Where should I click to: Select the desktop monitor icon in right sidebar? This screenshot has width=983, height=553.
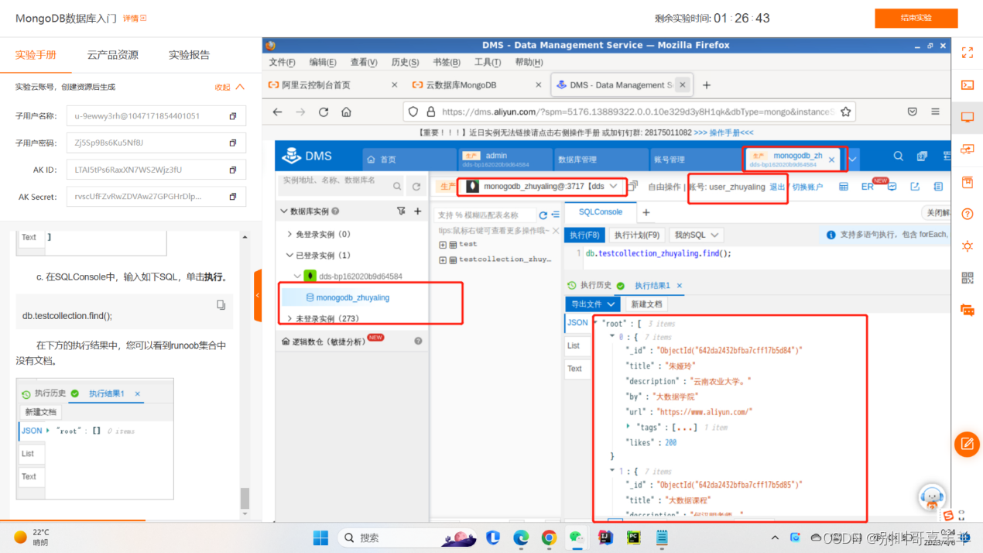967,118
